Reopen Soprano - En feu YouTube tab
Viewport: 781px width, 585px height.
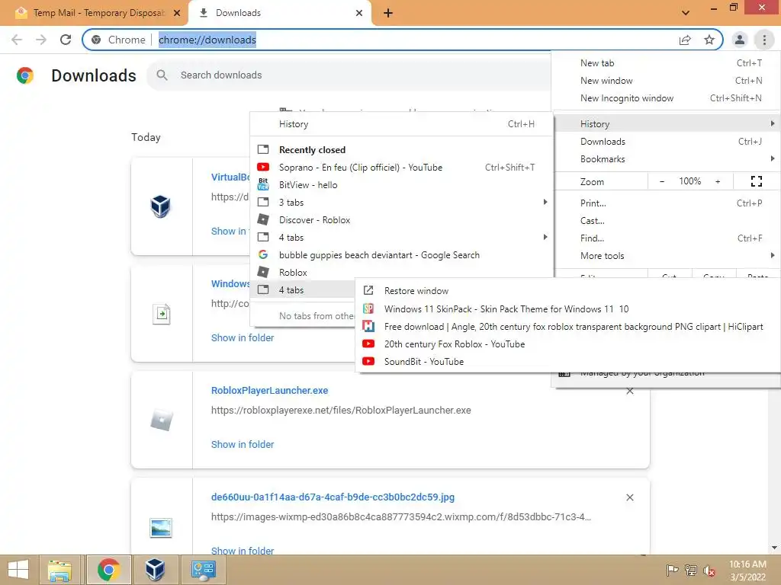[401, 167]
